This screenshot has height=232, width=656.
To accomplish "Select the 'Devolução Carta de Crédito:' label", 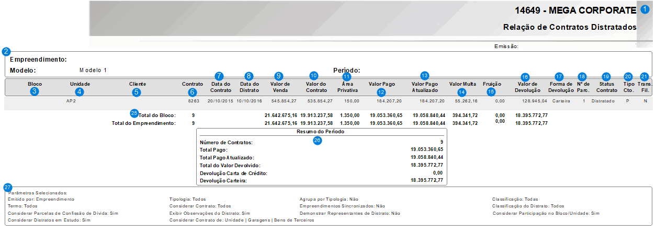I will [x=234, y=173].
